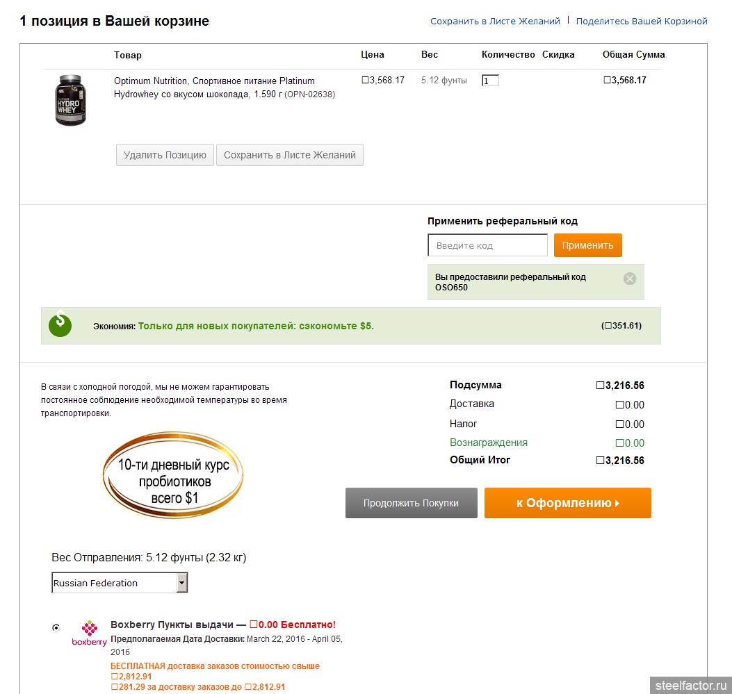The image size is (732, 694).
Task: Remove the OSO650 referral code with the x icon
Action: coord(629,279)
